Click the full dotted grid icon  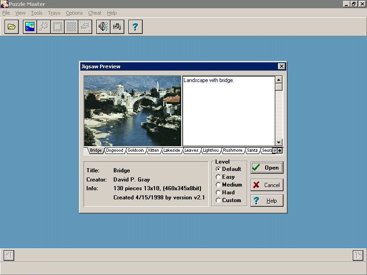(x=71, y=27)
